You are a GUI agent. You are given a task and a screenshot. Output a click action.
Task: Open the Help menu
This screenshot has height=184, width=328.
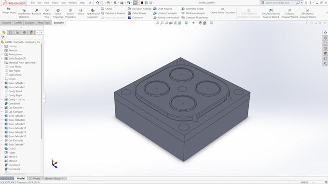point(82,3)
